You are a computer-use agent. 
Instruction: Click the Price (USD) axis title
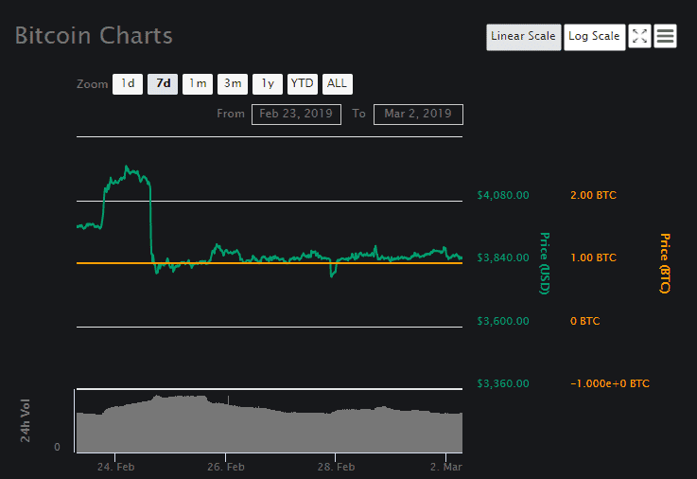pyautogui.click(x=545, y=263)
